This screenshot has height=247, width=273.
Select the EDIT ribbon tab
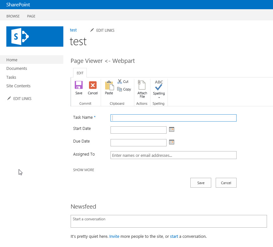80,73
